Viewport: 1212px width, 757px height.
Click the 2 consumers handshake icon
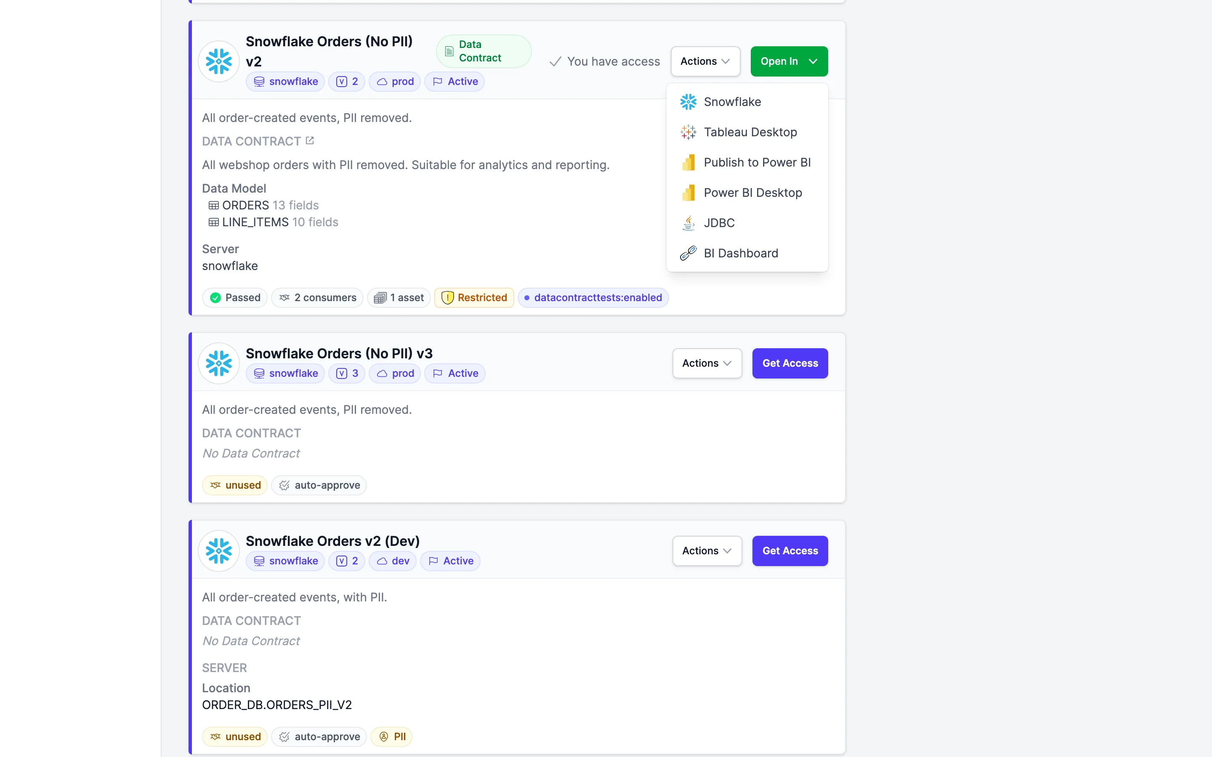tap(284, 298)
